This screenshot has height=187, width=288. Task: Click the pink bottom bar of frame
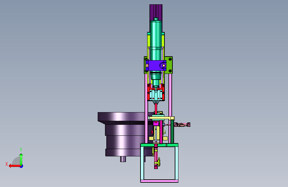(x=159, y=181)
